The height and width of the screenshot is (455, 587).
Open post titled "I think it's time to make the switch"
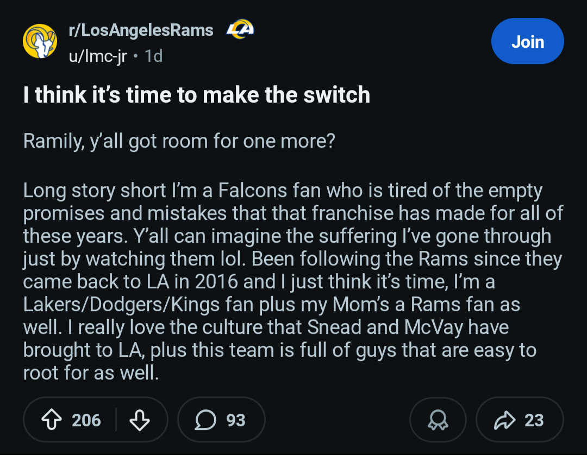tap(197, 95)
